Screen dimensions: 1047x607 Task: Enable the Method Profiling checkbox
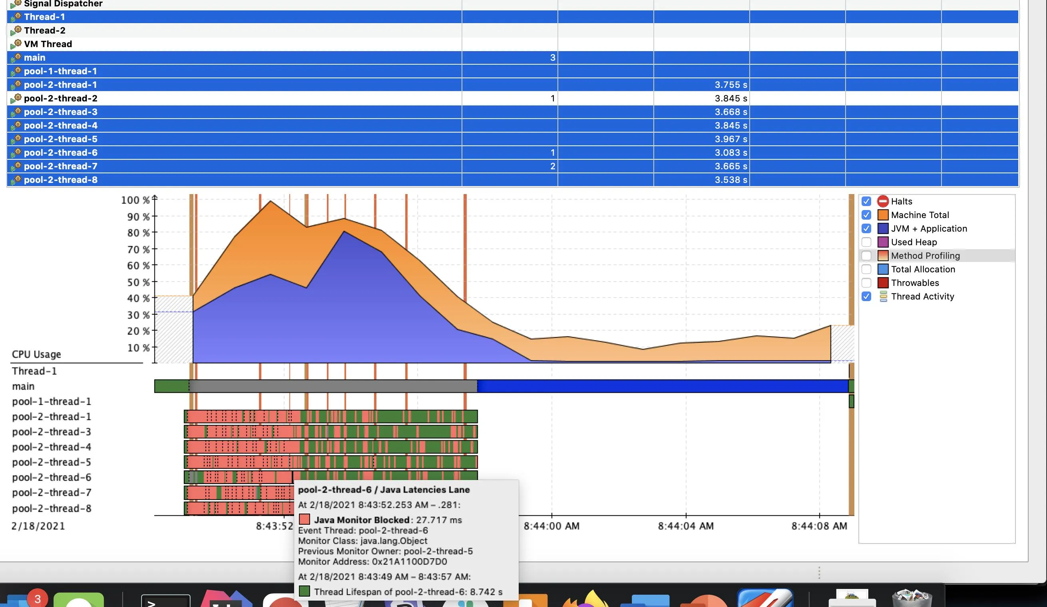click(866, 256)
